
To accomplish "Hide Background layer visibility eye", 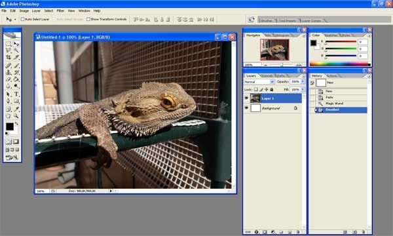I will coord(246,108).
